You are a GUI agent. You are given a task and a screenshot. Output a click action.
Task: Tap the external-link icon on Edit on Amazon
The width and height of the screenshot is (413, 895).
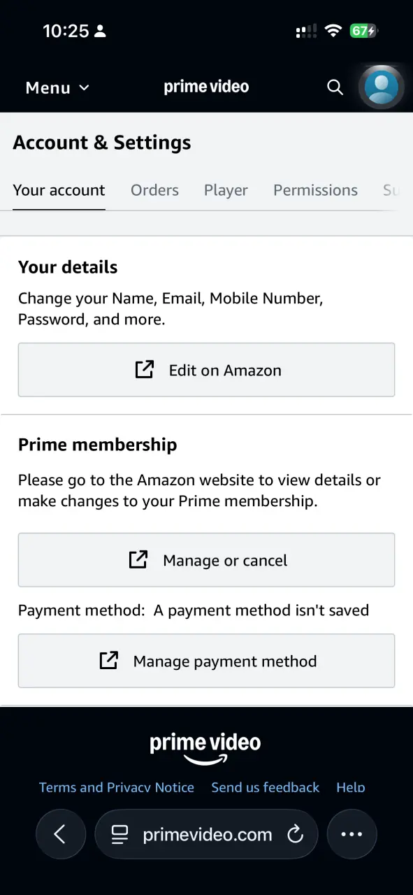coord(144,370)
